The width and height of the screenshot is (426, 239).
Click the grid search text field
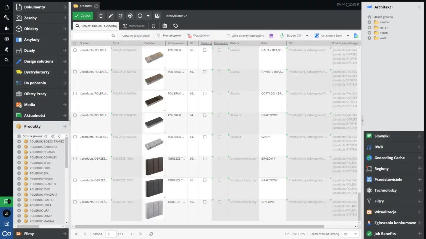(x=92, y=36)
